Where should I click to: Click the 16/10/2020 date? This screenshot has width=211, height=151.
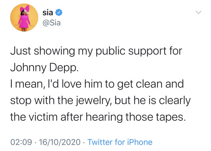click(x=60, y=142)
